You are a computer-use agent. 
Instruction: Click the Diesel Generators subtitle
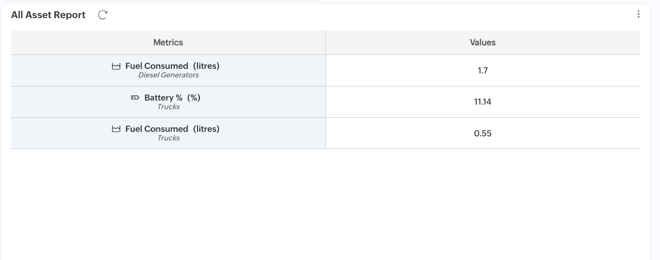[168, 75]
